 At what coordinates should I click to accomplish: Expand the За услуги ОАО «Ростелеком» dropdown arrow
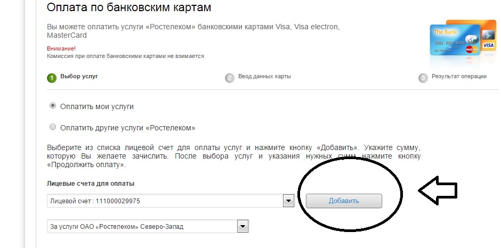[243, 227]
